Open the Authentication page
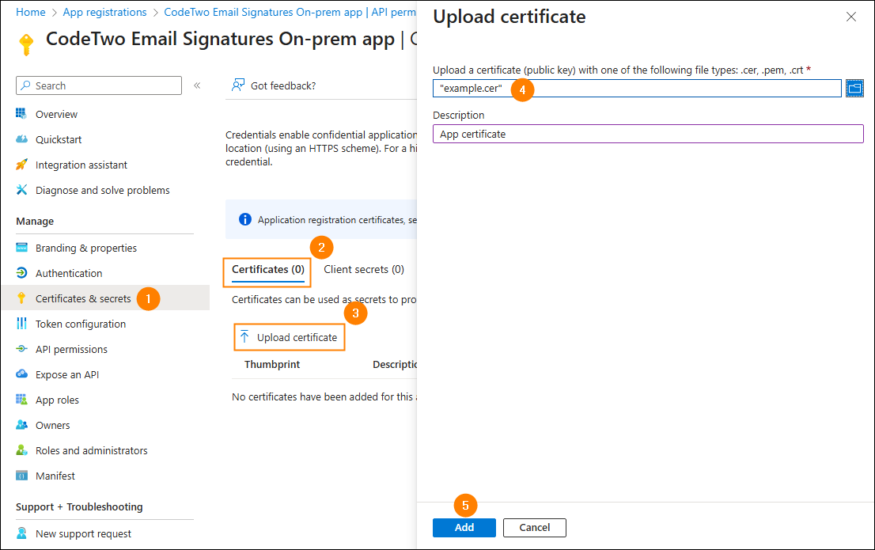This screenshot has height=550, width=875. pos(68,273)
